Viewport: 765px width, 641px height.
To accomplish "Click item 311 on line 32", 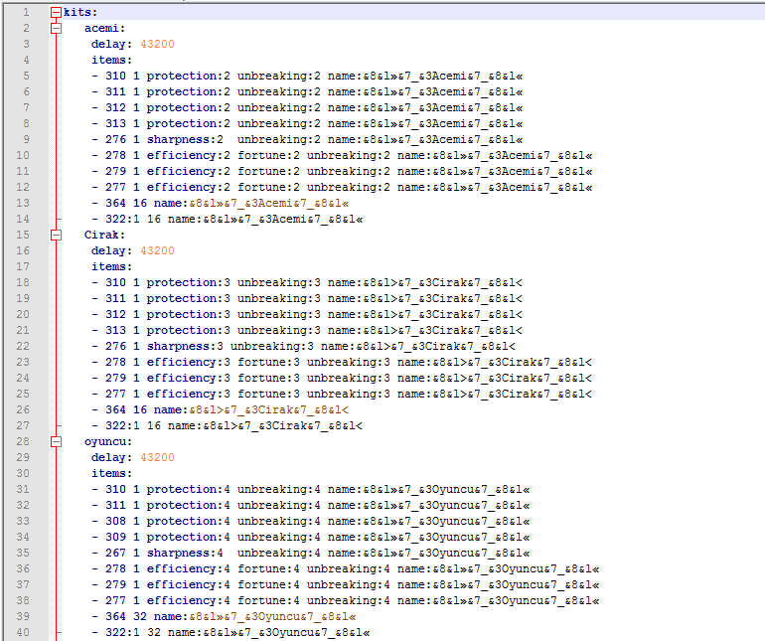I will point(115,505).
